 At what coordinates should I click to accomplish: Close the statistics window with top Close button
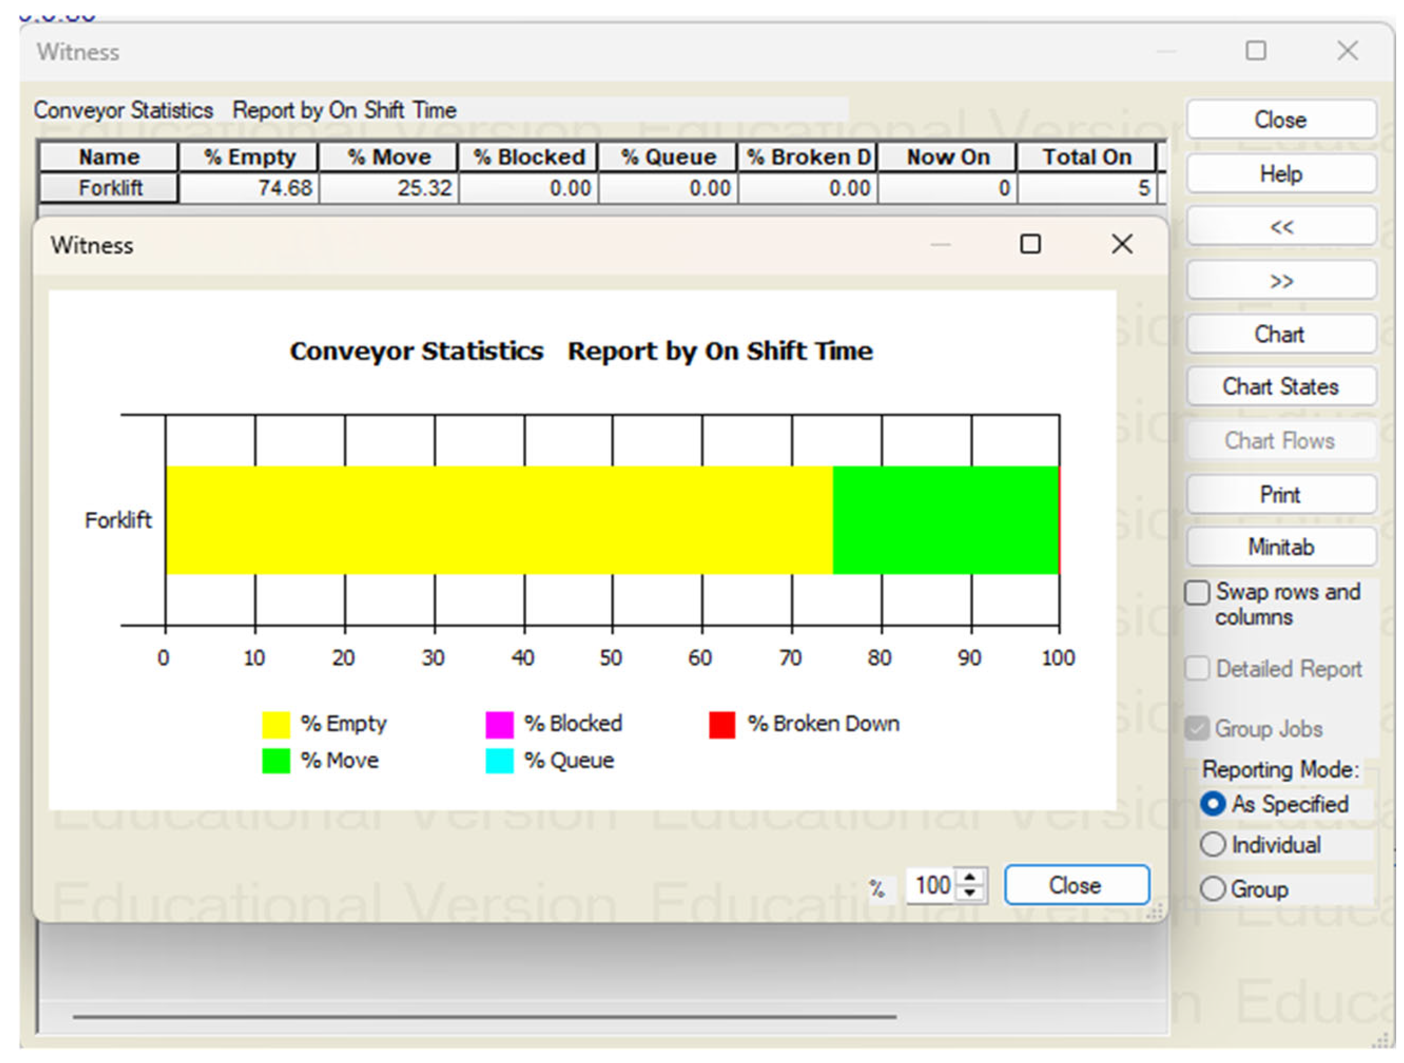coord(1280,120)
